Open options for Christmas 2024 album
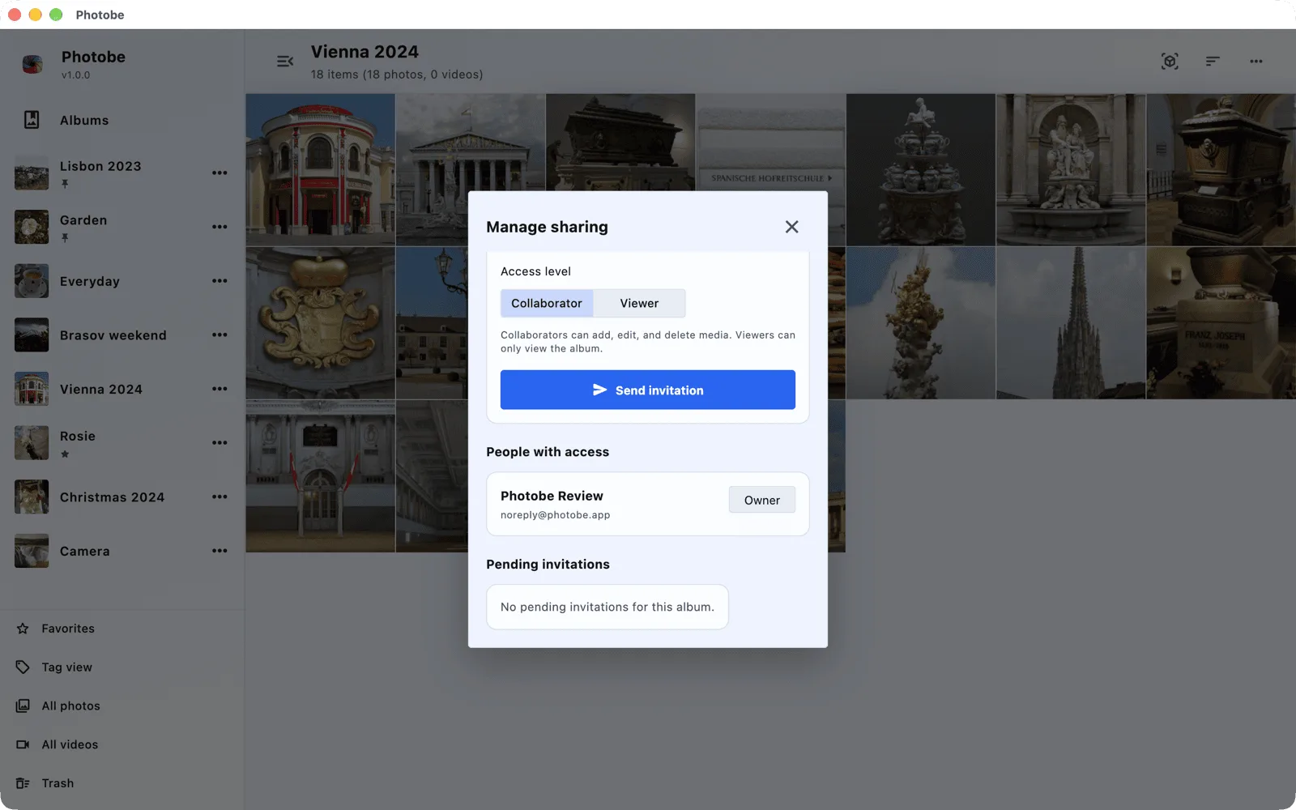 coord(220,497)
